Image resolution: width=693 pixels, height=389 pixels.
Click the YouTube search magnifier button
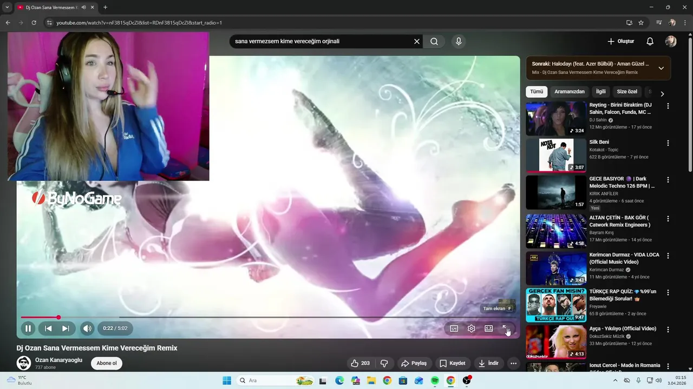[434, 41]
